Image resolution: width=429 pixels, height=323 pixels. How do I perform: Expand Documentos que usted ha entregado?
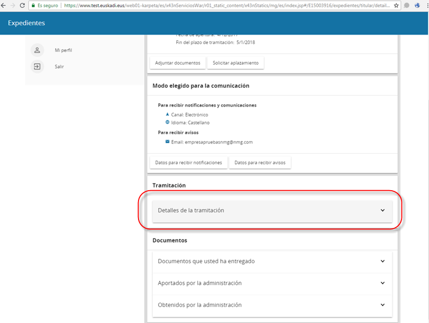[x=383, y=261]
